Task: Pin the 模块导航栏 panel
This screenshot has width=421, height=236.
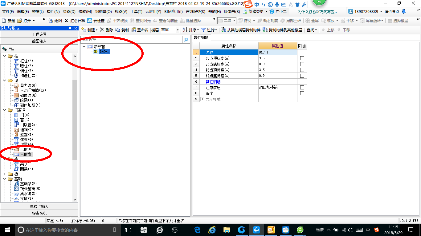Action: pos(70,28)
